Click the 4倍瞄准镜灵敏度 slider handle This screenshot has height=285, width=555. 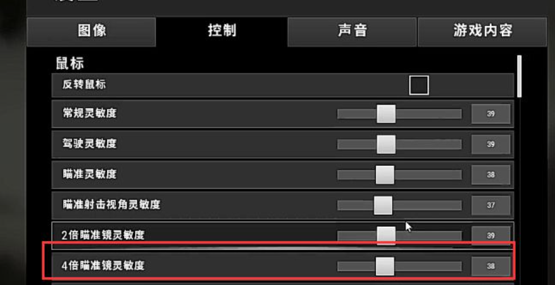point(385,266)
